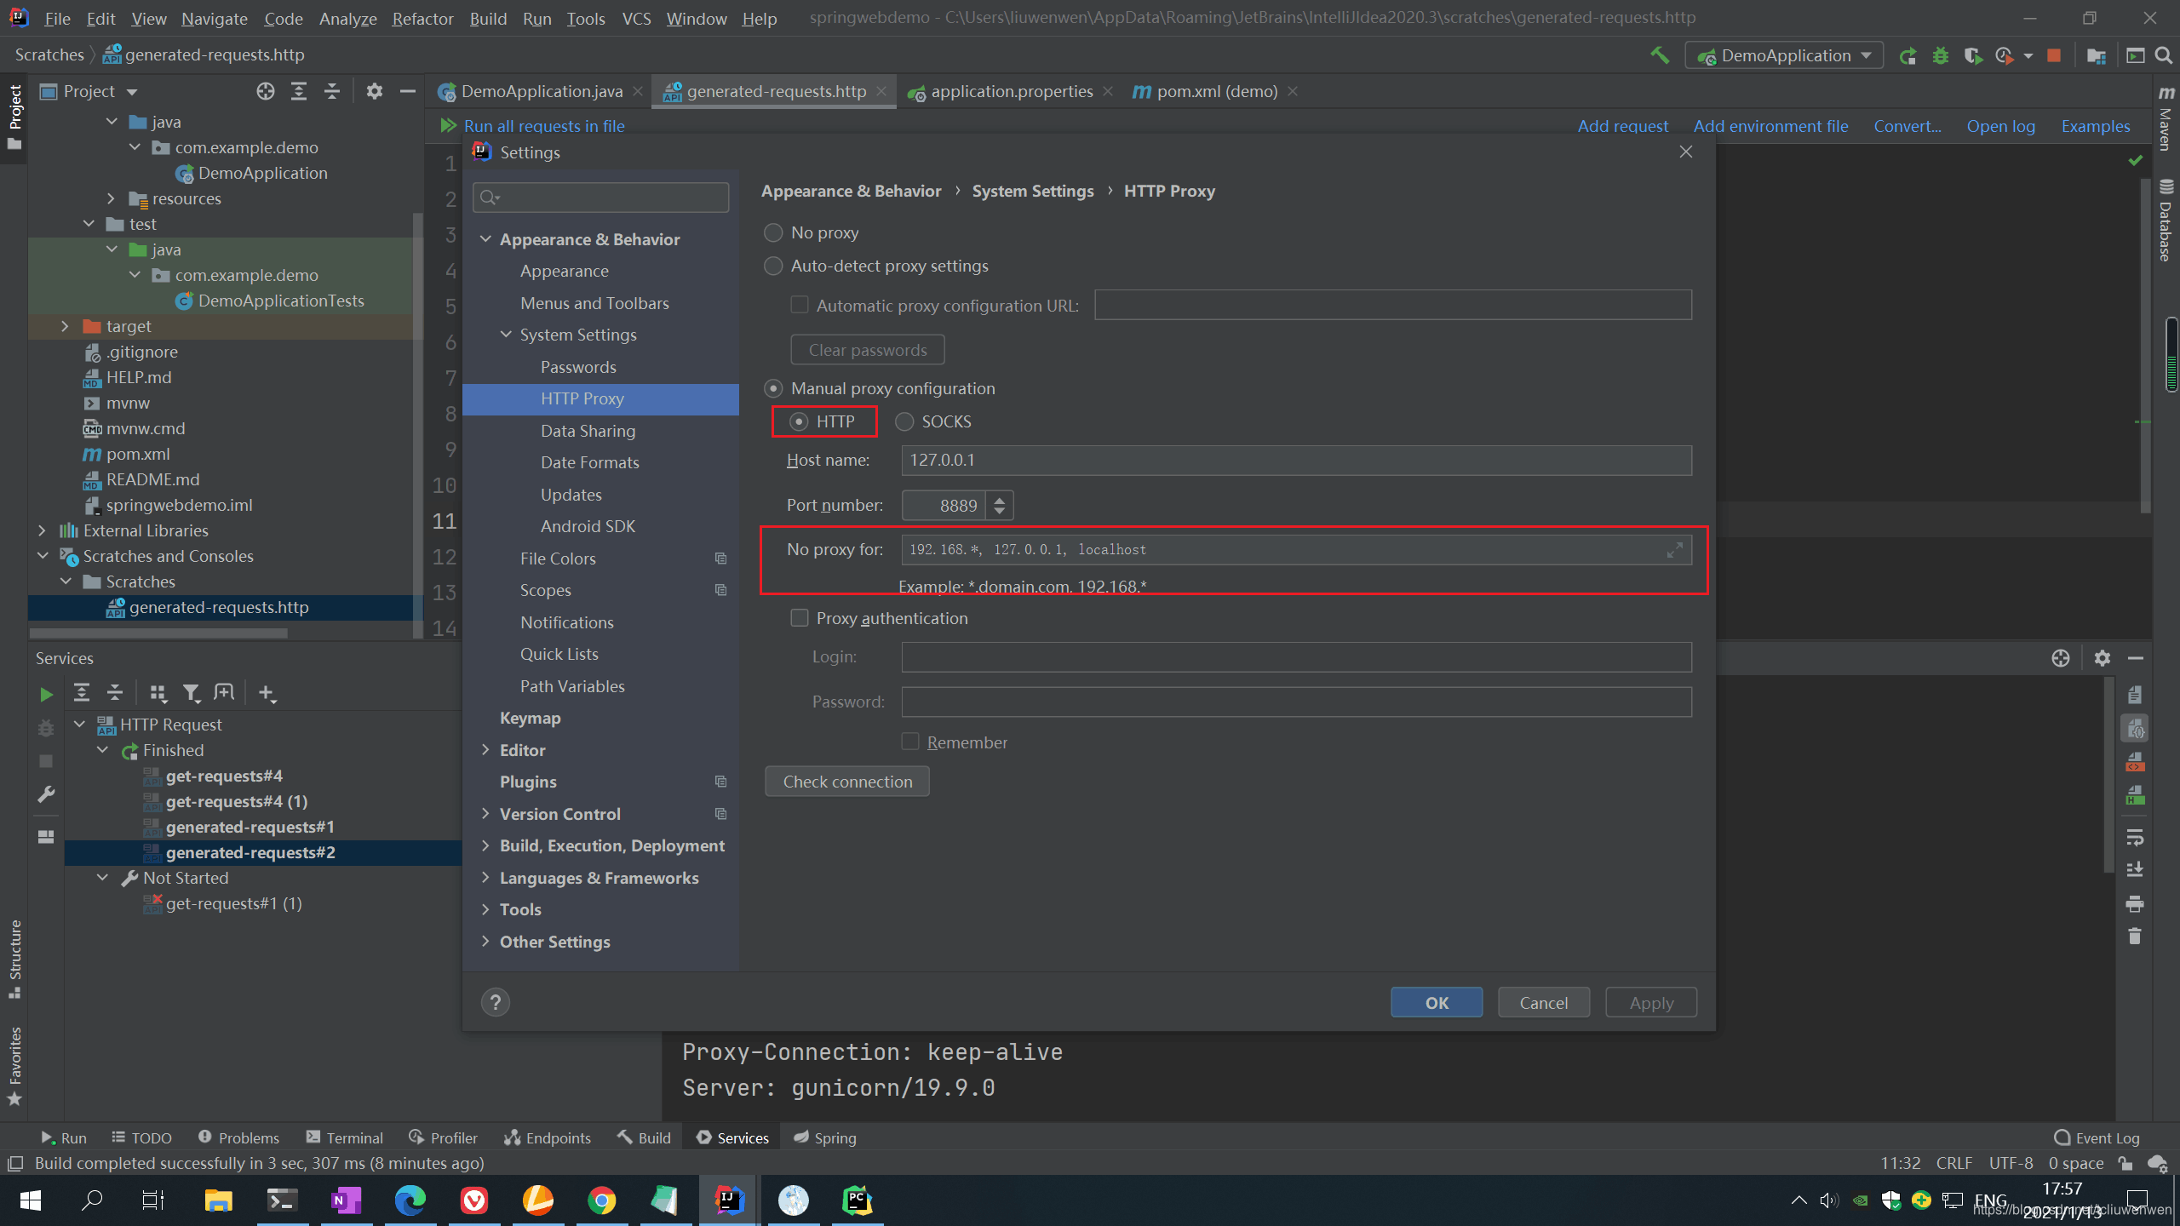
Task: Click the Project panel horizontal scrollbar
Action: pos(158,633)
